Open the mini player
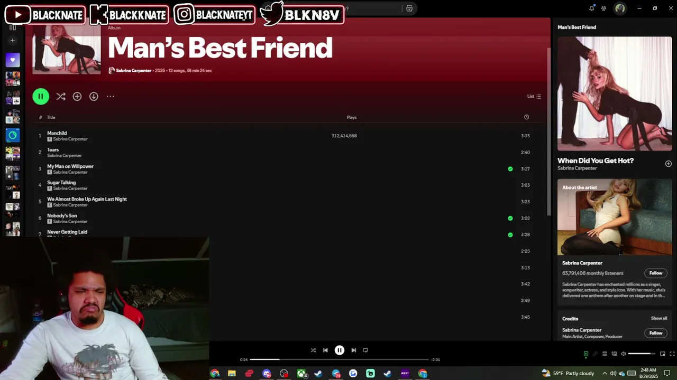677x380 pixels. (662, 354)
